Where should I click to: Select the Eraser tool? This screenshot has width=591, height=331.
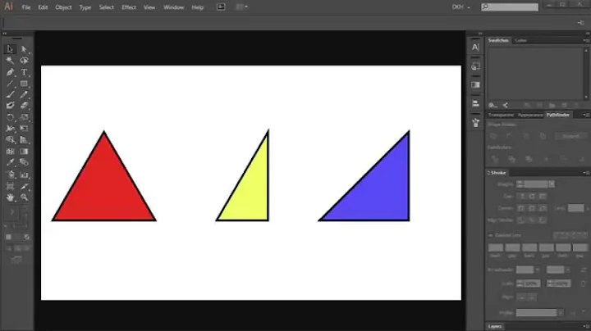point(24,106)
